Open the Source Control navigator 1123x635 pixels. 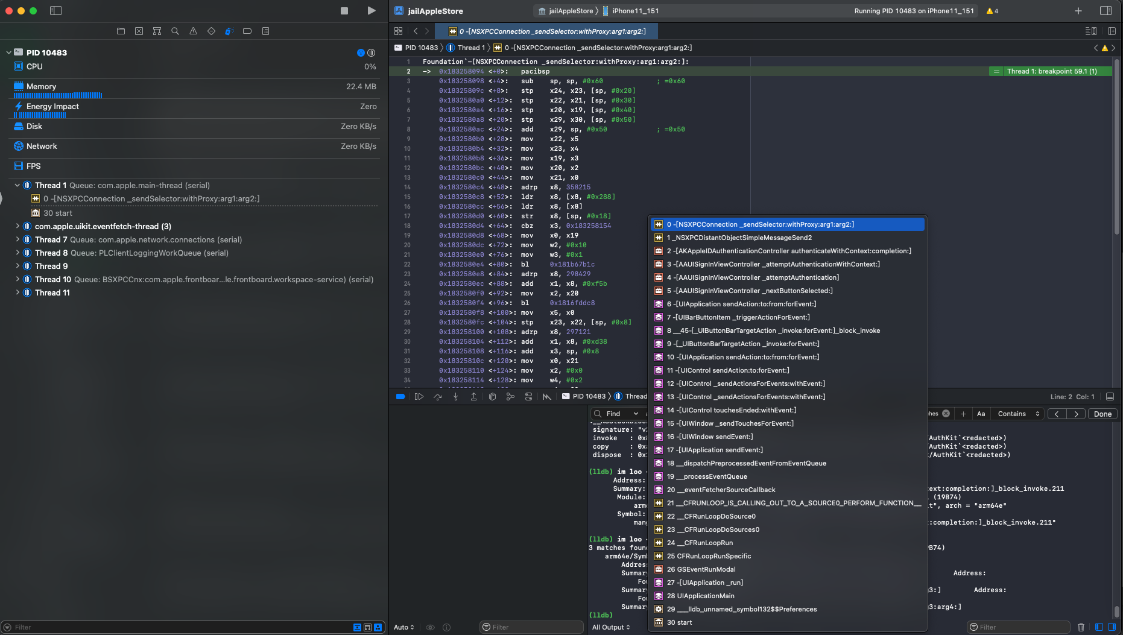[x=139, y=31]
